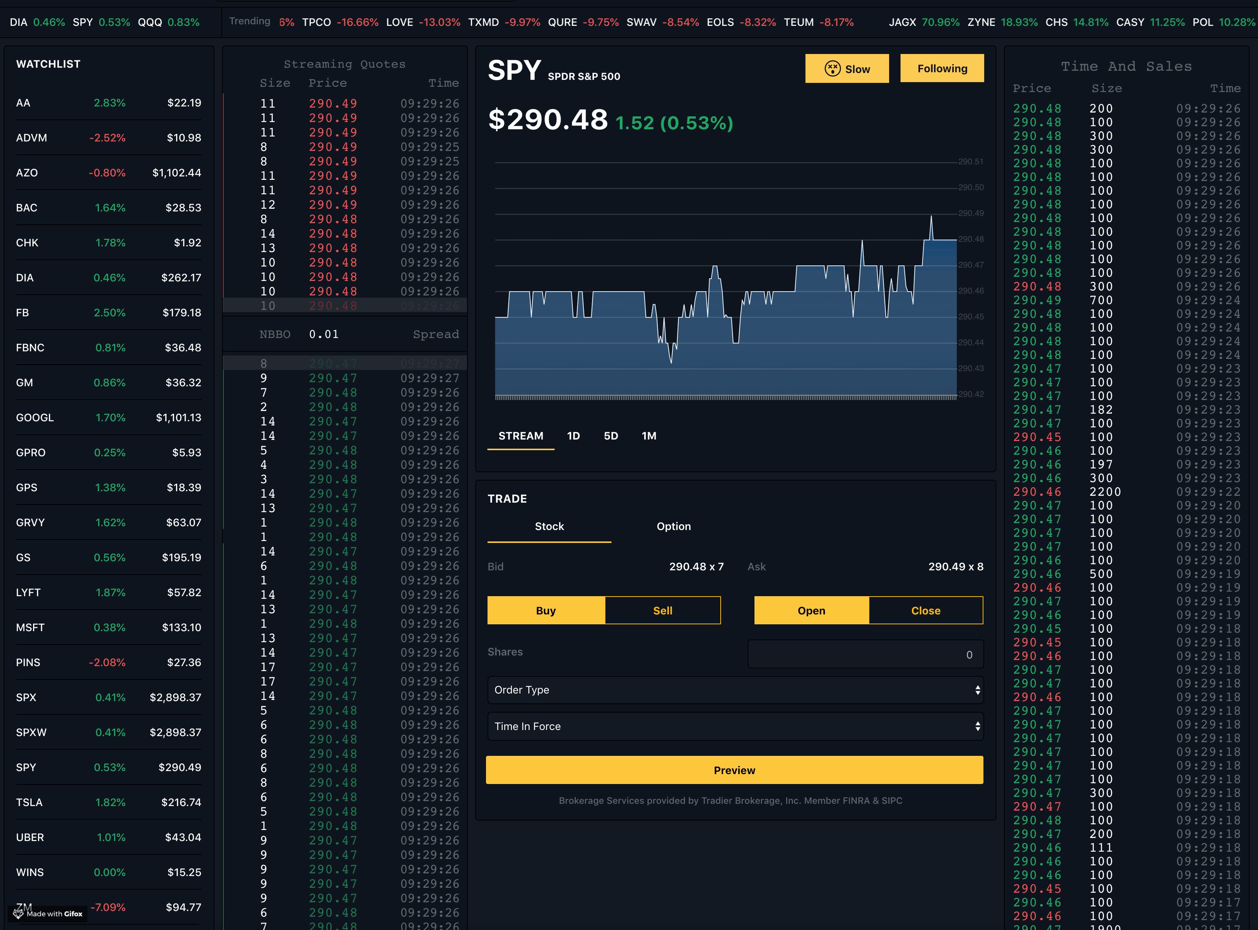Toggle the Open position option
This screenshot has height=930, width=1258.
pyautogui.click(x=812, y=610)
